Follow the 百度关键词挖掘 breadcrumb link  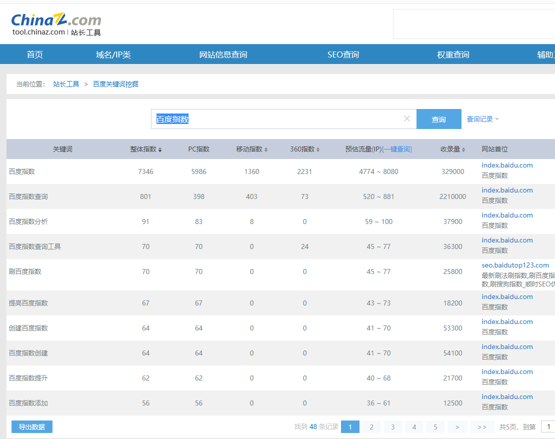pyautogui.click(x=115, y=84)
